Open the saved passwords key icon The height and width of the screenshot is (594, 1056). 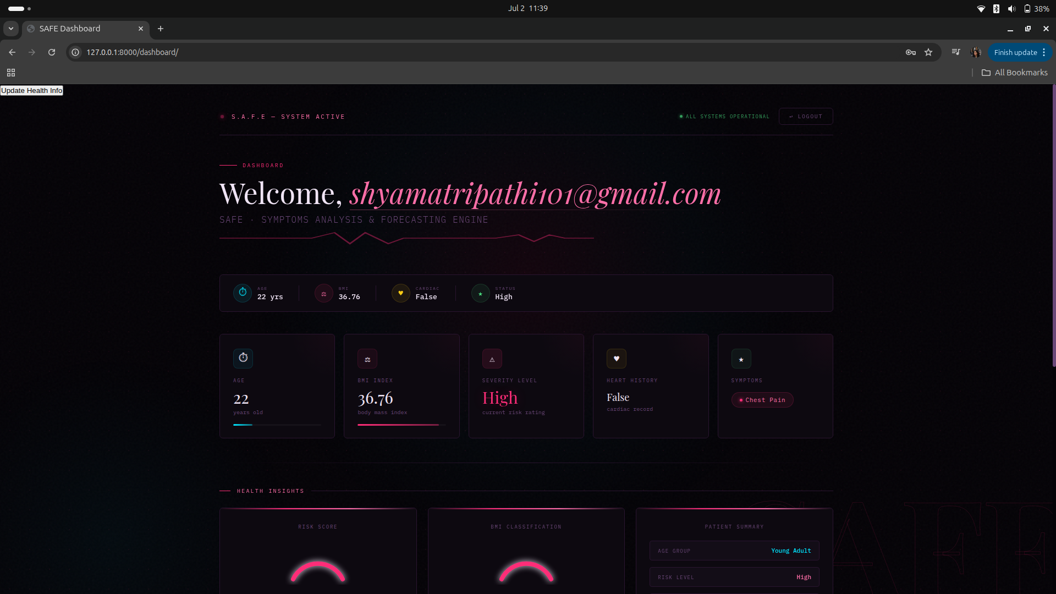point(911,52)
